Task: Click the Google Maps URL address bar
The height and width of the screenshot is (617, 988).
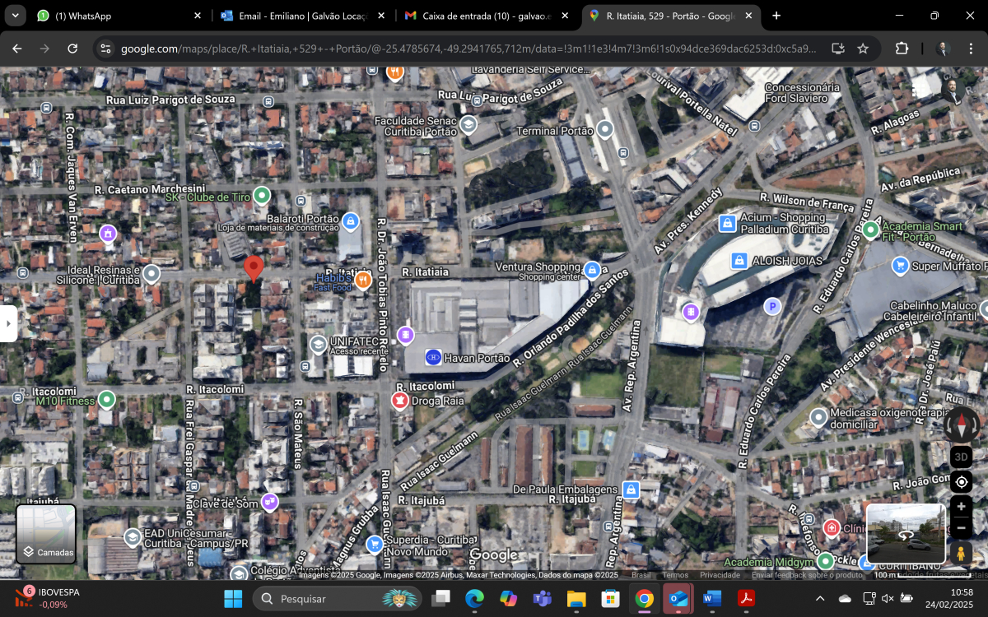Action: (x=469, y=49)
